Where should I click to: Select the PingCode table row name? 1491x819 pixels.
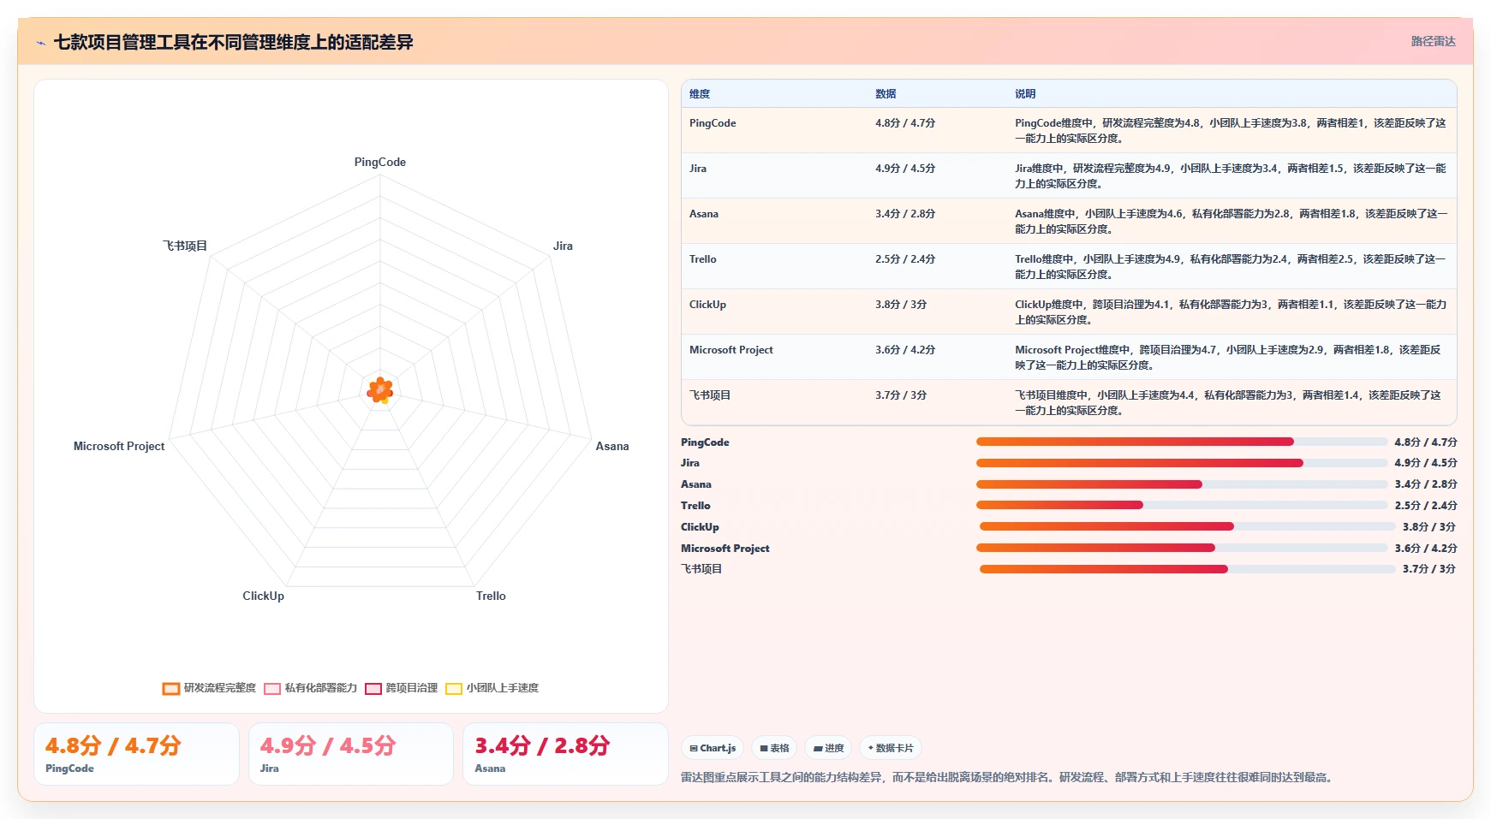[x=713, y=123]
